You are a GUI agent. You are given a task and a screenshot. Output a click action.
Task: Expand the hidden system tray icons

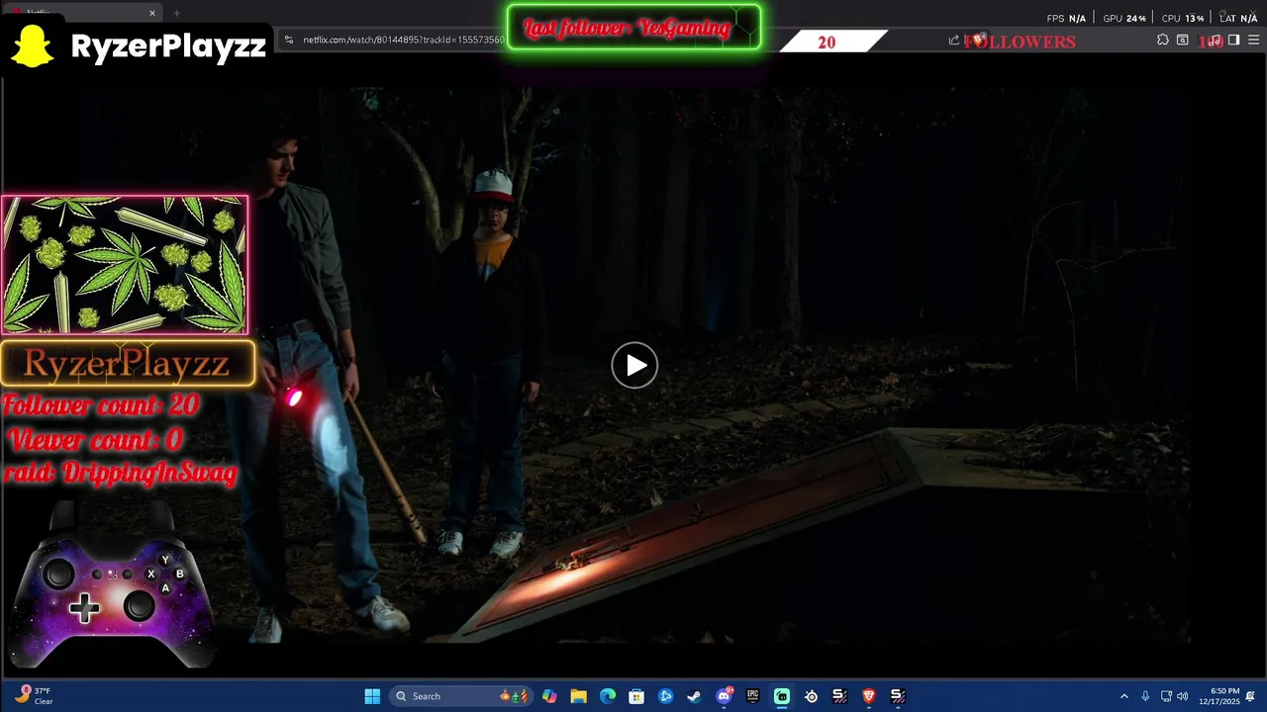[1123, 696]
